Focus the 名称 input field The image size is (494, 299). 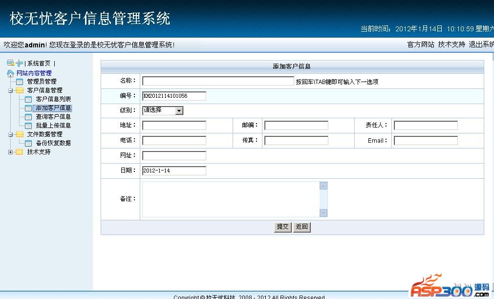[x=218, y=81]
